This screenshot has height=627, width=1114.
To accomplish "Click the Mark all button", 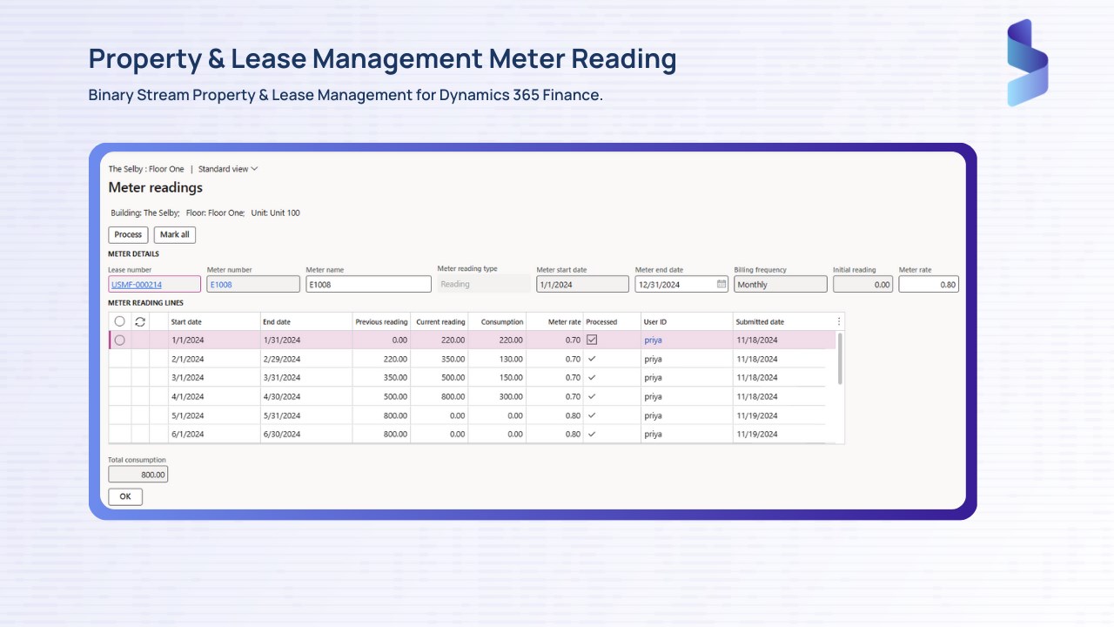I will pos(175,234).
